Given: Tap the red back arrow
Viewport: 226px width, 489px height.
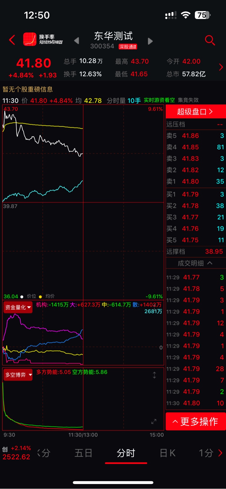Looking at the screenshot, I should pos(12,40).
